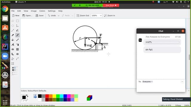Image resolution: width=191 pixels, height=107 pixels.
Task: Swap foreground and background colors
Action: coord(27,96)
